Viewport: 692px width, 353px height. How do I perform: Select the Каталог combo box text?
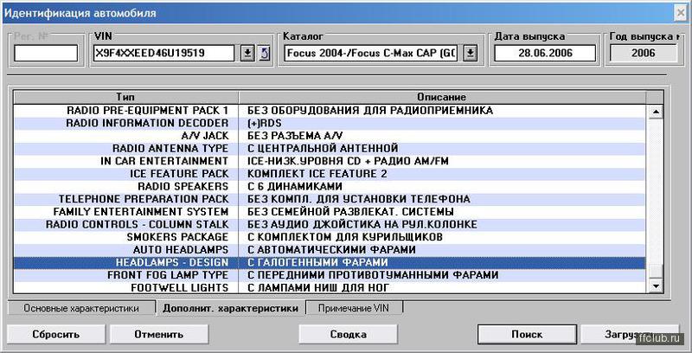pos(372,54)
